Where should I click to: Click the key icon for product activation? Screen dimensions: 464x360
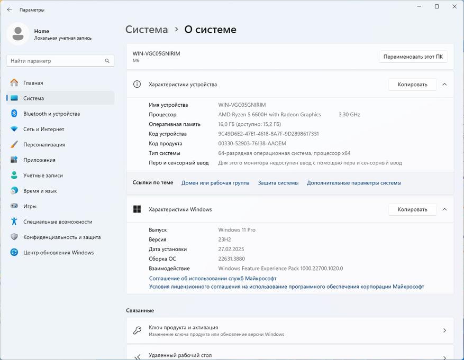(137, 330)
